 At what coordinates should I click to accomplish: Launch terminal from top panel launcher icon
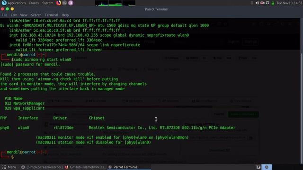(x=64, y=3)
